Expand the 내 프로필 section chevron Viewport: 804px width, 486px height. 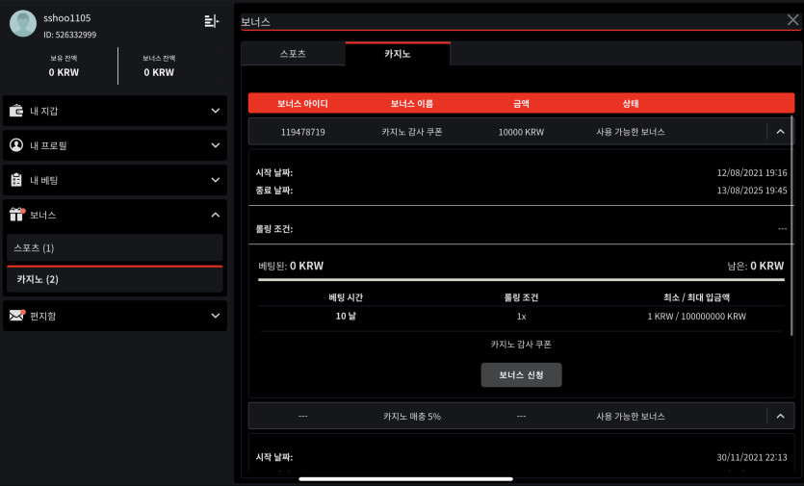click(x=216, y=145)
